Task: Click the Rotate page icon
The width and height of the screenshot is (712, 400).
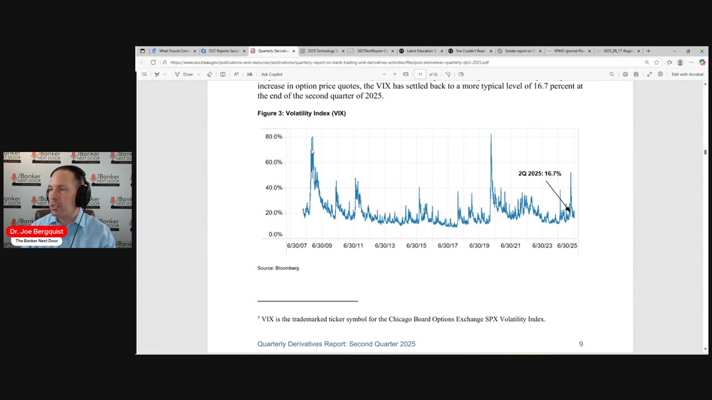Action: [448, 74]
